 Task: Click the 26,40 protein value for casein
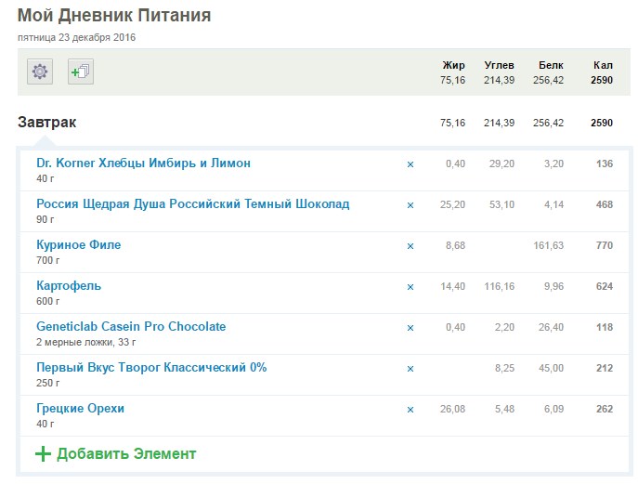pos(551,327)
